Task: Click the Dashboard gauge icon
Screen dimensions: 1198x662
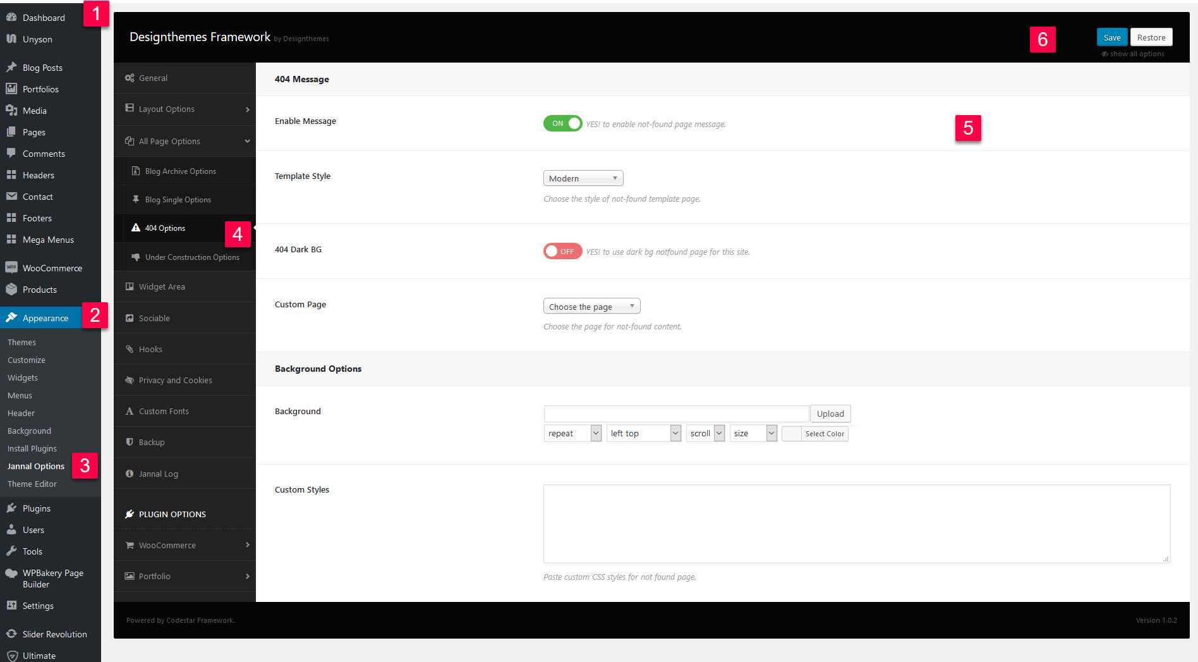Action: tap(11, 17)
